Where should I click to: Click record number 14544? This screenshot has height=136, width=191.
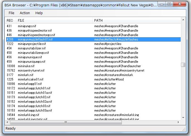coord(11,115)
